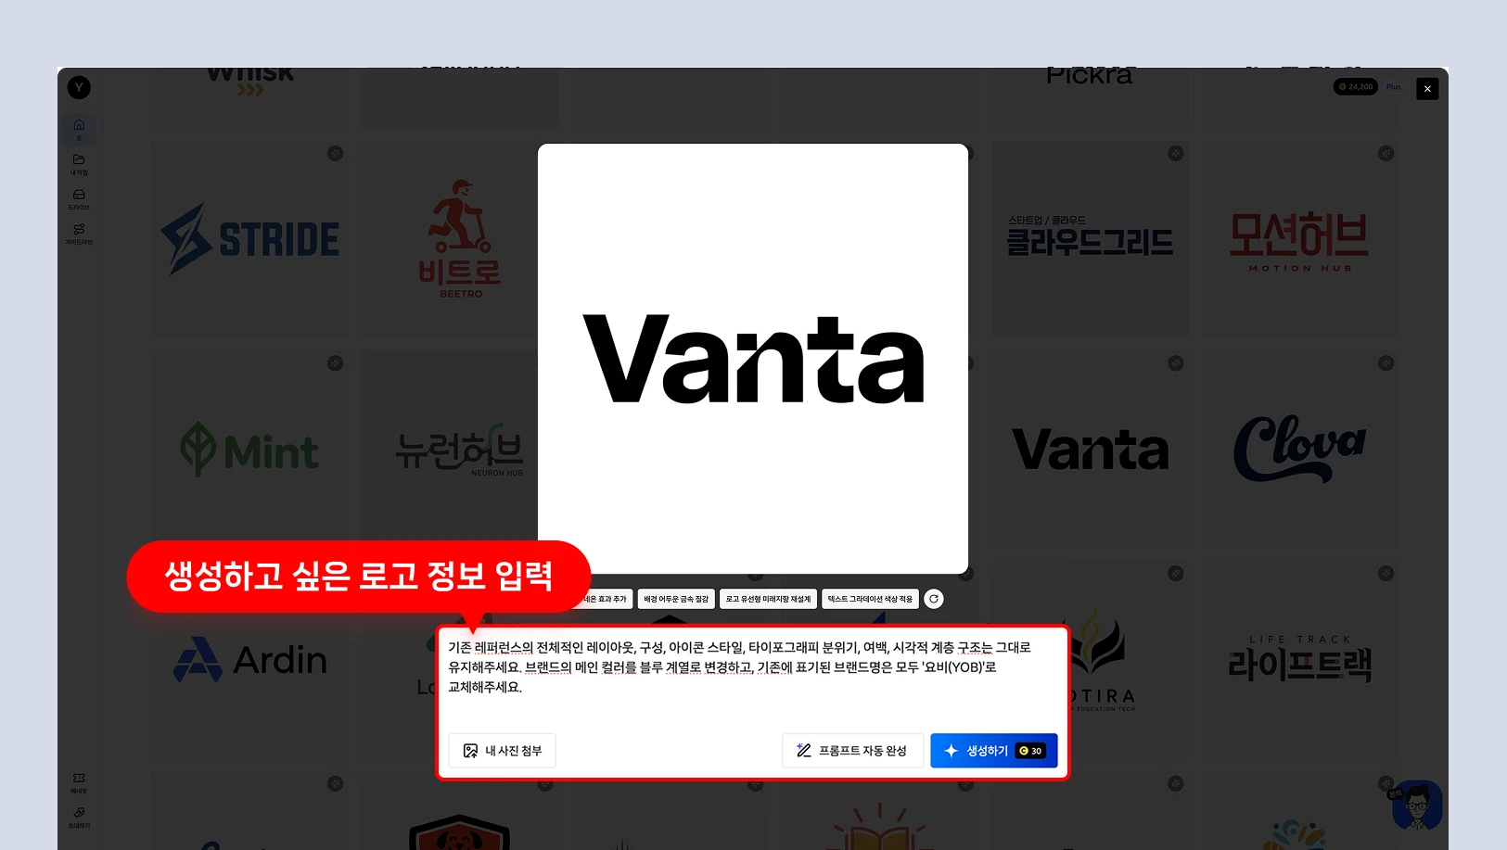This screenshot has height=850, width=1507.
Task: Select the Ardin logo thumbnail
Action: pyautogui.click(x=250, y=660)
